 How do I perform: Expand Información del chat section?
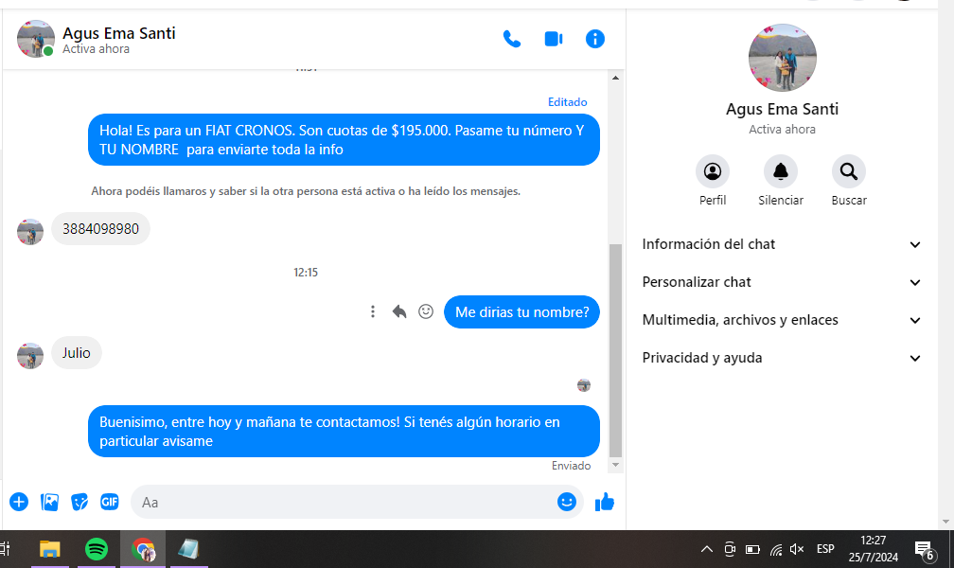781,244
